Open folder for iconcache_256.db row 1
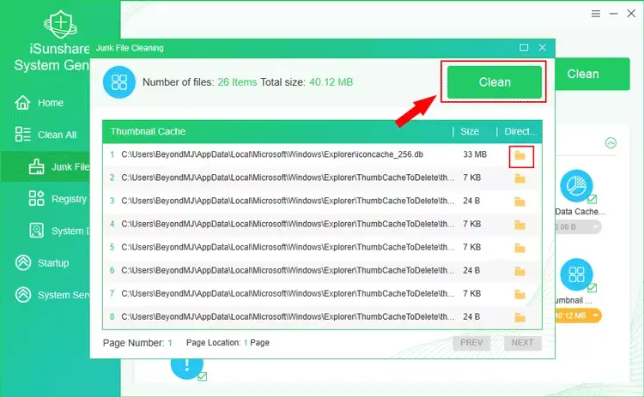 pyautogui.click(x=520, y=155)
